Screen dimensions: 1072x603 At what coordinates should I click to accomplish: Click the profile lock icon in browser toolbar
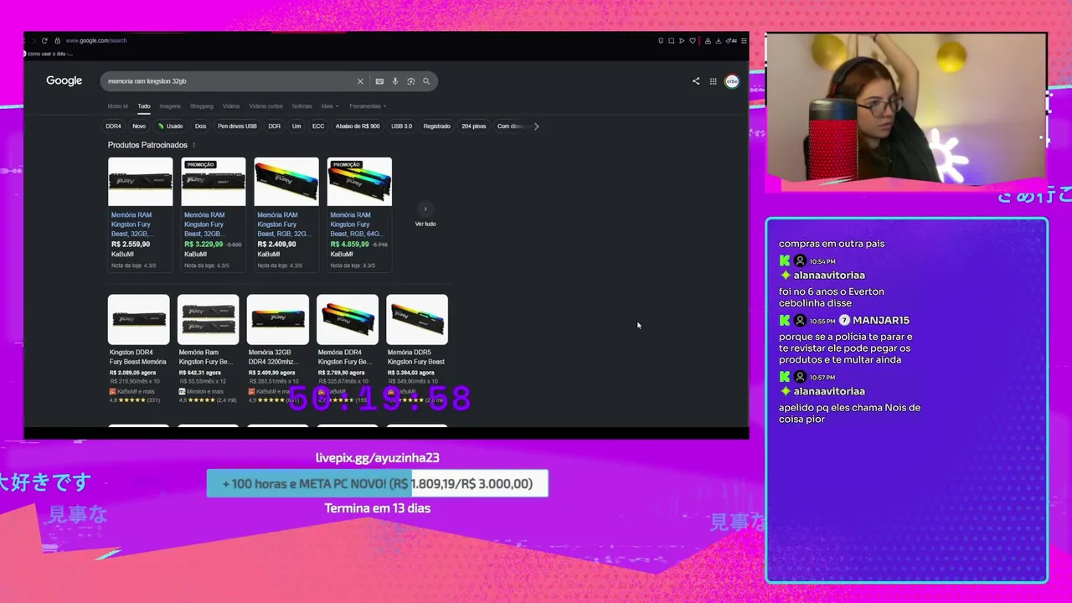tap(708, 40)
